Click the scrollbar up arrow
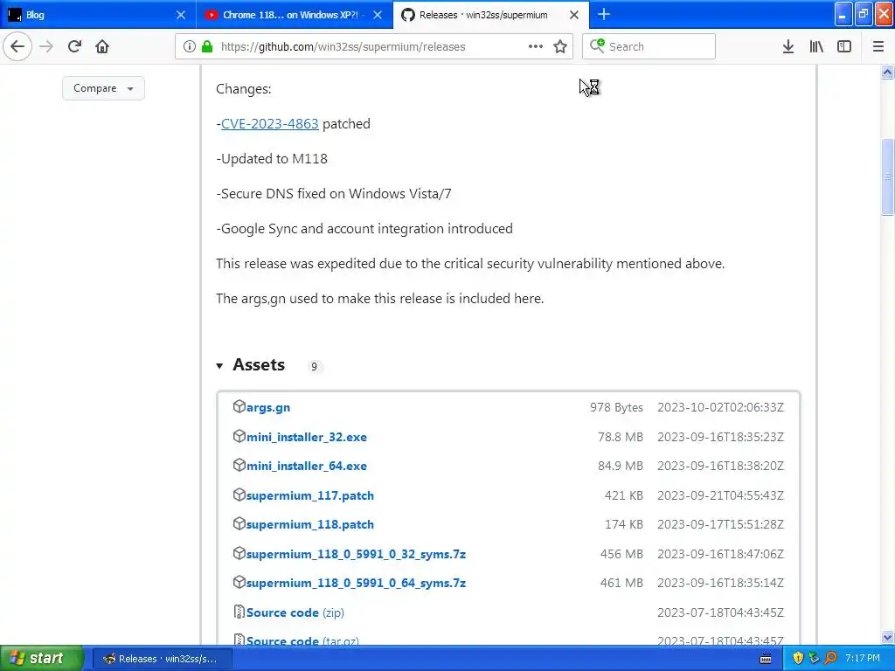895x671 pixels. pos(887,72)
